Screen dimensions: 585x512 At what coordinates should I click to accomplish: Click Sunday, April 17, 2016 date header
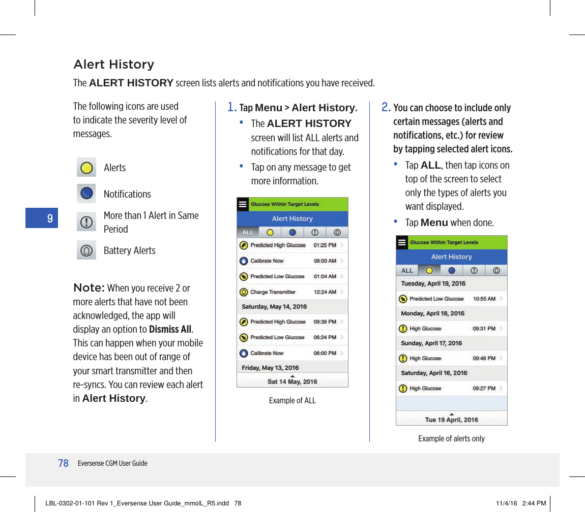(452, 343)
